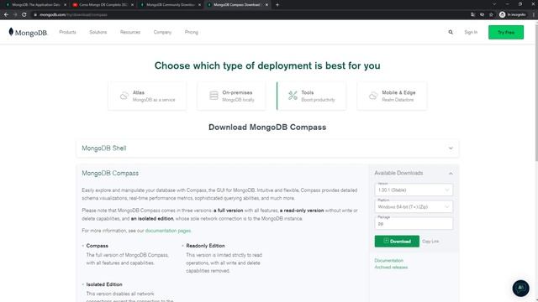Click the Incognito profile indicator
538x302 pixels.
[x=512, y=15]
